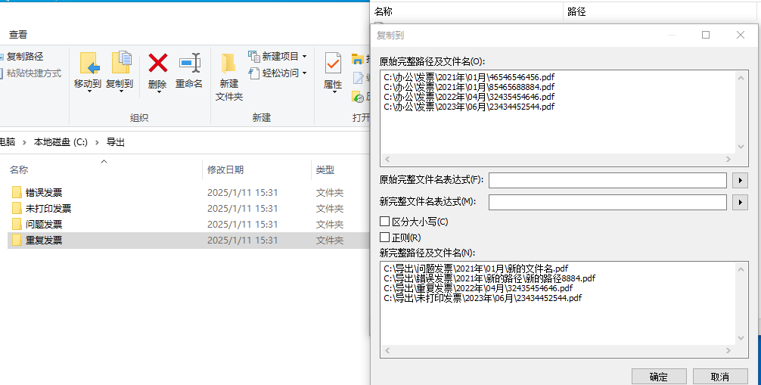Enable the 正则 checkbox

click(x=385, y=237)
